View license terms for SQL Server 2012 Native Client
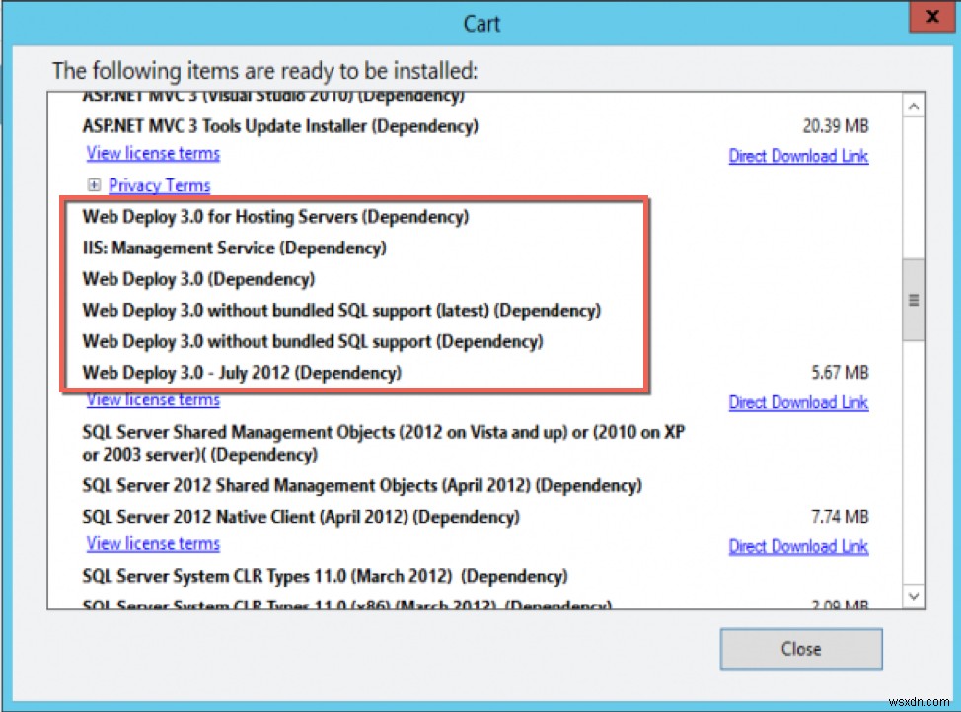Screen dimensions: 961x712 pos(153,544)
